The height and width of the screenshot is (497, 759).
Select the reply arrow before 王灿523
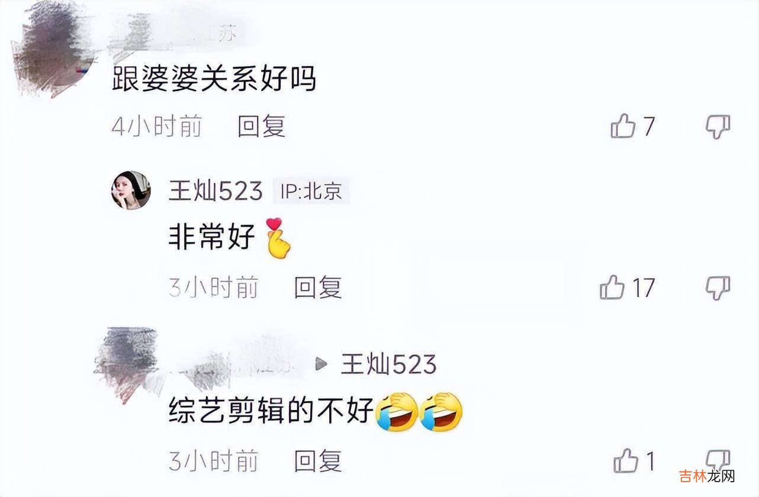coord(321,364)
